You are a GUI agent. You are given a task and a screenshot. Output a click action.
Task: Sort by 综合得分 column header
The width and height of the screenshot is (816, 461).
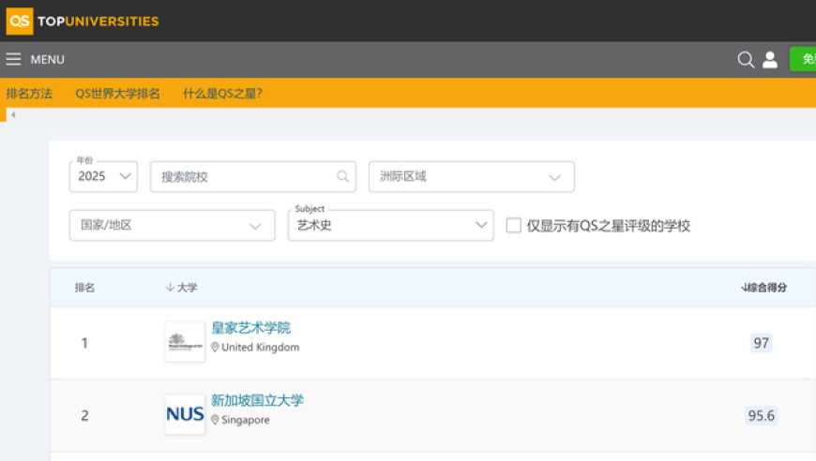click(x=764, y=288)
